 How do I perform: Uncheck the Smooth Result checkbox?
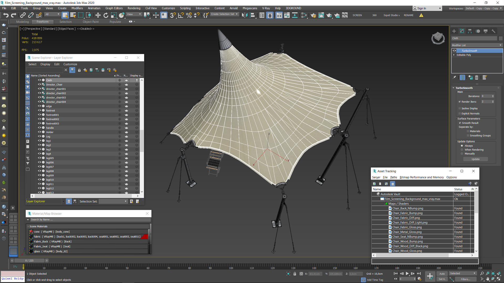460,123
